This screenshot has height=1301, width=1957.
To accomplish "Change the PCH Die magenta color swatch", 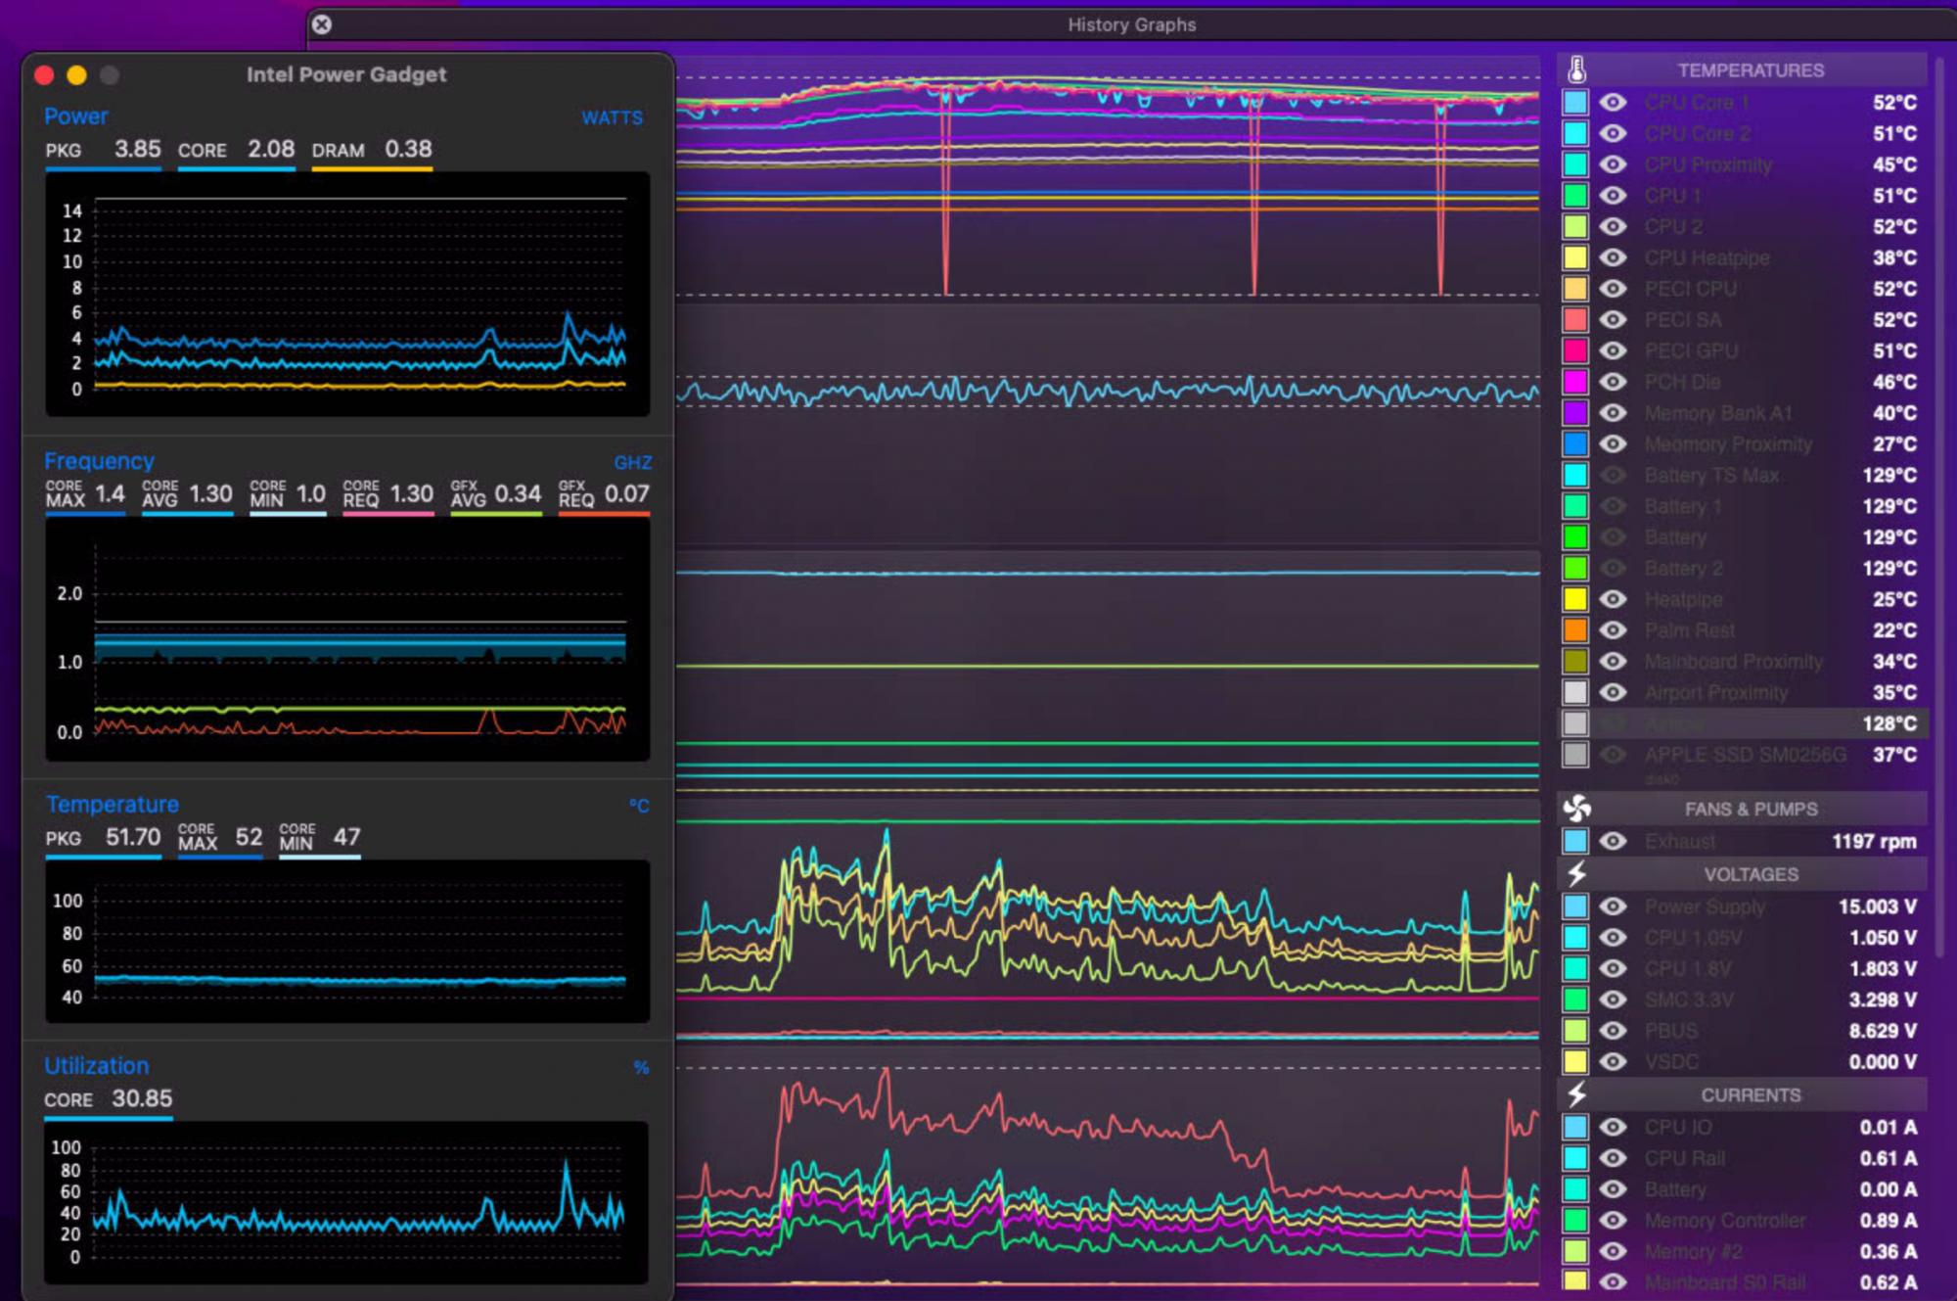I will (1575, 382).
